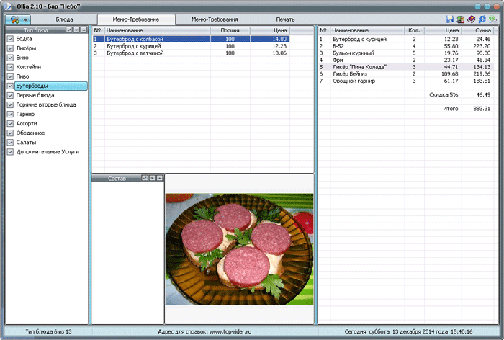
Task: Toggle the Вино checkbox
Action: click(x=10, y=58)
